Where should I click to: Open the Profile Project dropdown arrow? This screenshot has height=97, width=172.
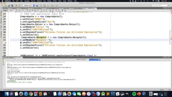[58, 5]
